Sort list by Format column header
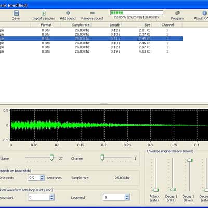Image resolution: width=208 pixels, height=208 pixels. 46,25
